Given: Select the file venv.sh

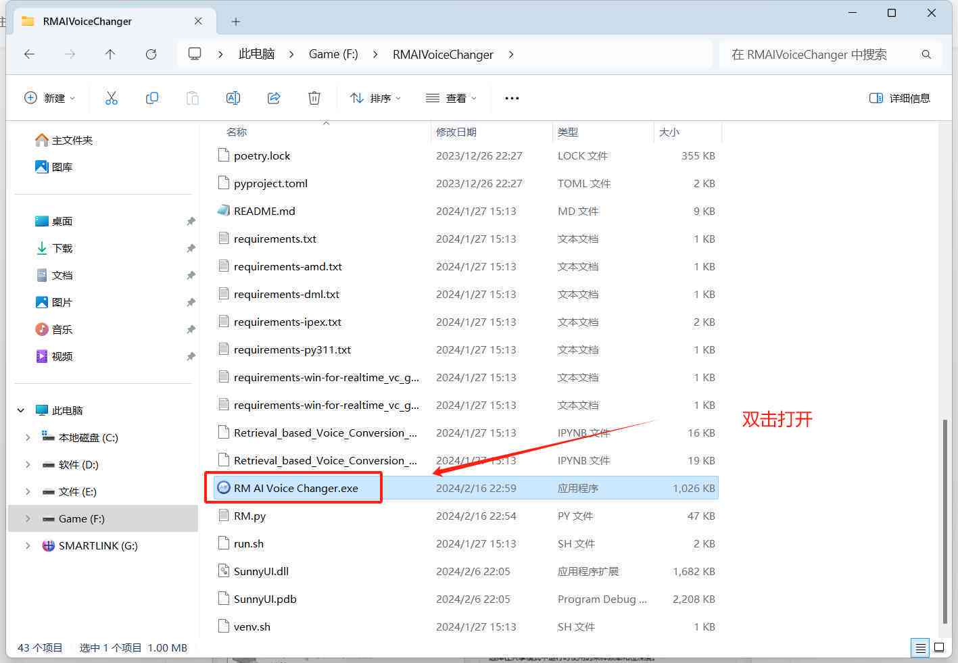Looking at the screenshot, I should (252, 627).
